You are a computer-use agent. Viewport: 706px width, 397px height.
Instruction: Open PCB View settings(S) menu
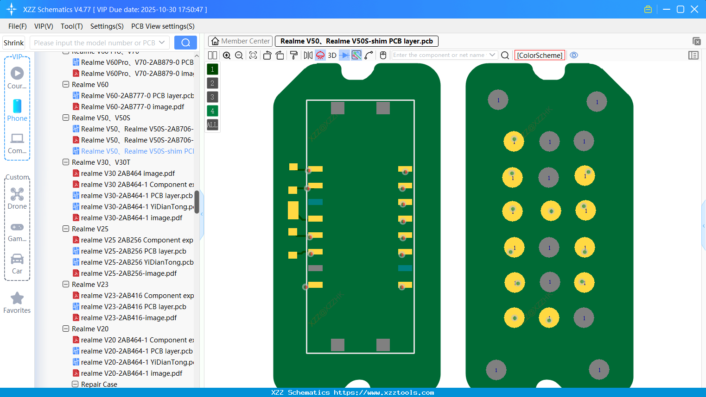coord(163,26)
